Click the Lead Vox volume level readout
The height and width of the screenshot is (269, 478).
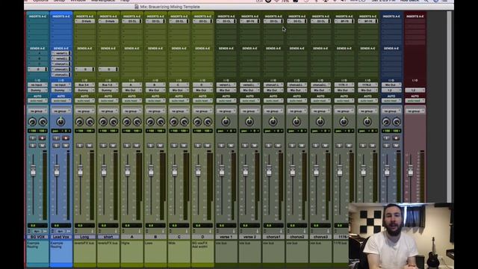pos(61,226)
